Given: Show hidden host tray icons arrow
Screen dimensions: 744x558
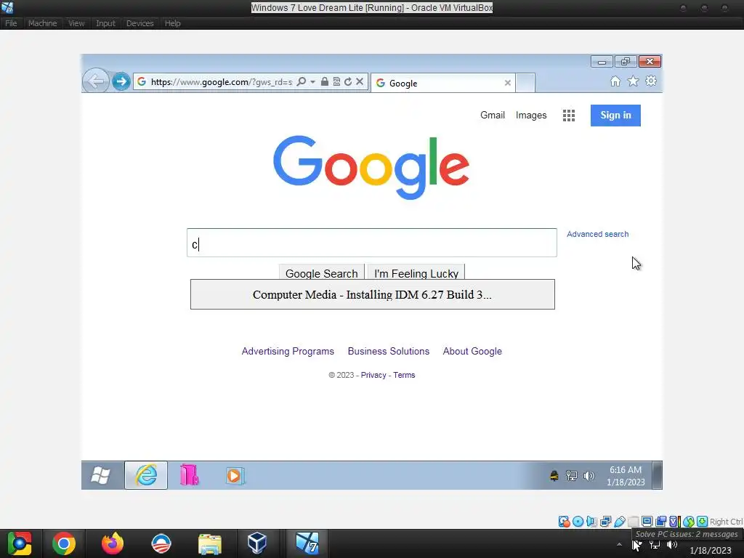Looking at the screenshot, I should [x=619, y=544].
